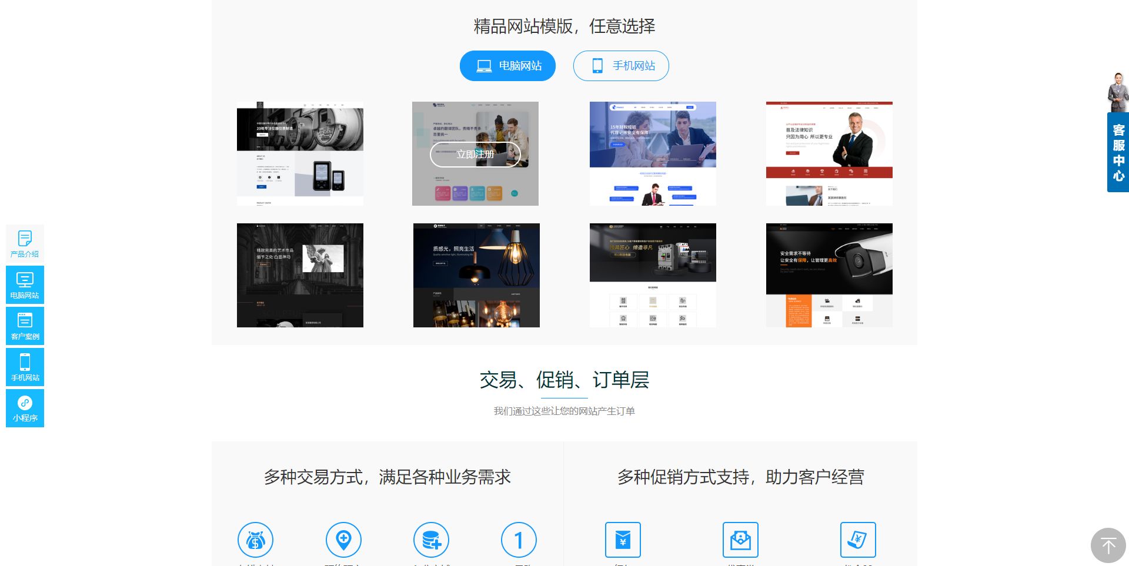Viewport: 1129px width, 566px height.
Task: Switch to the 手机网站 template tab
Action: coord(621,66)
